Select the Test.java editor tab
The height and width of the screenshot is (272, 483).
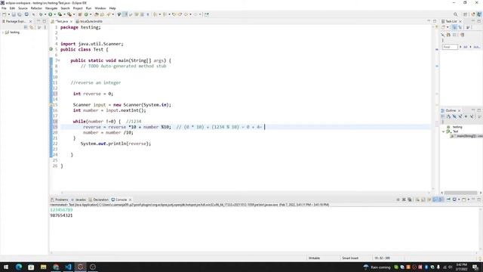(x=61, y=21)
